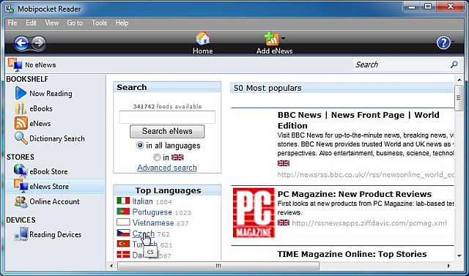Open the Go to menu

pos(75,23)
